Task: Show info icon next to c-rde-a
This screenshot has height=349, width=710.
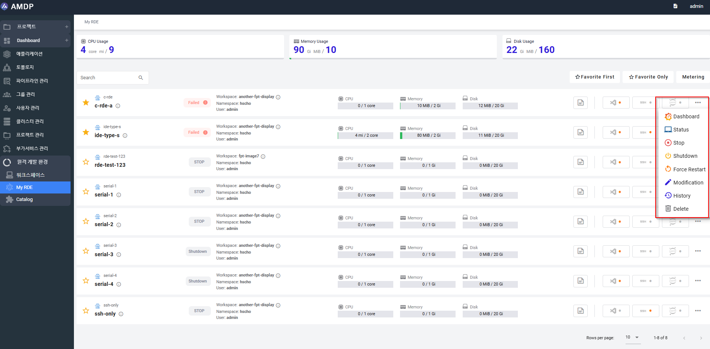Action: 118,106
